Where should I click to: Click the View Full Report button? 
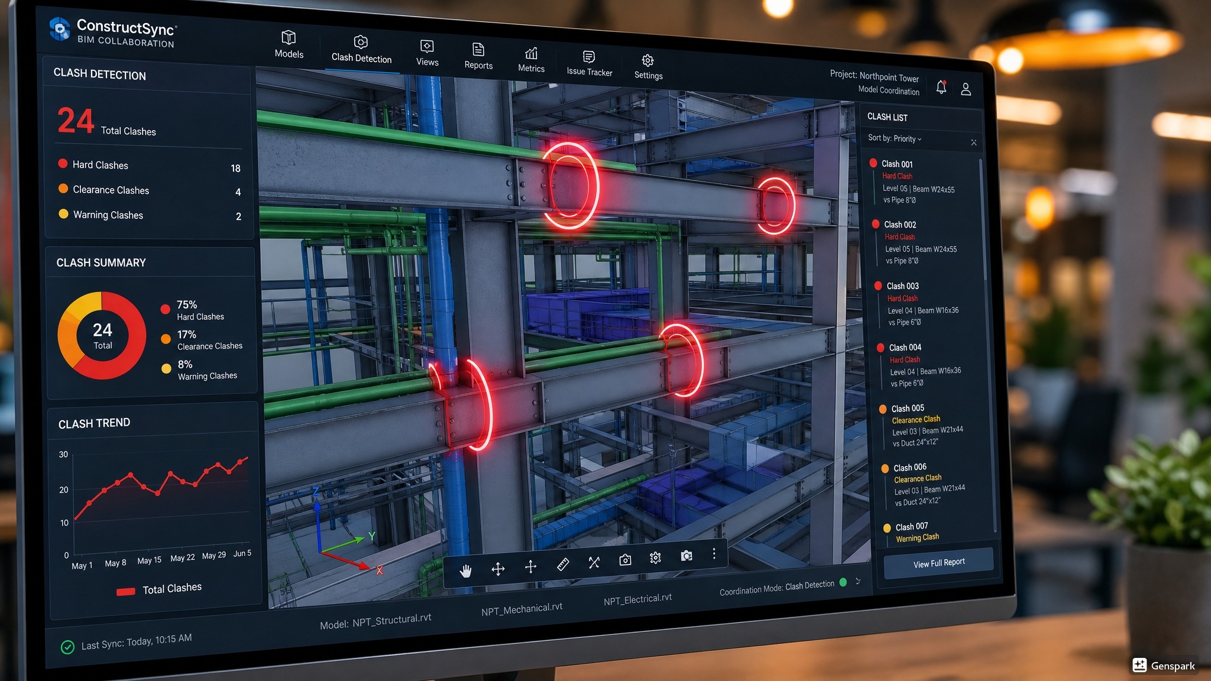939,563
